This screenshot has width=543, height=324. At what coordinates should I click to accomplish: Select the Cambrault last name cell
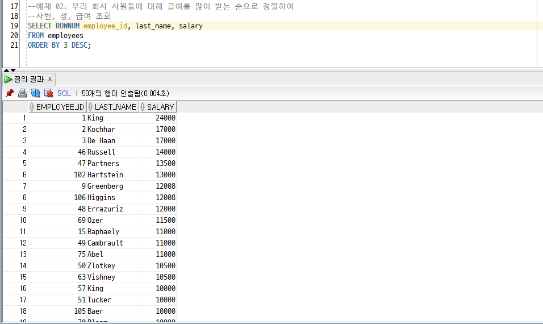click(x=112, y=243)
